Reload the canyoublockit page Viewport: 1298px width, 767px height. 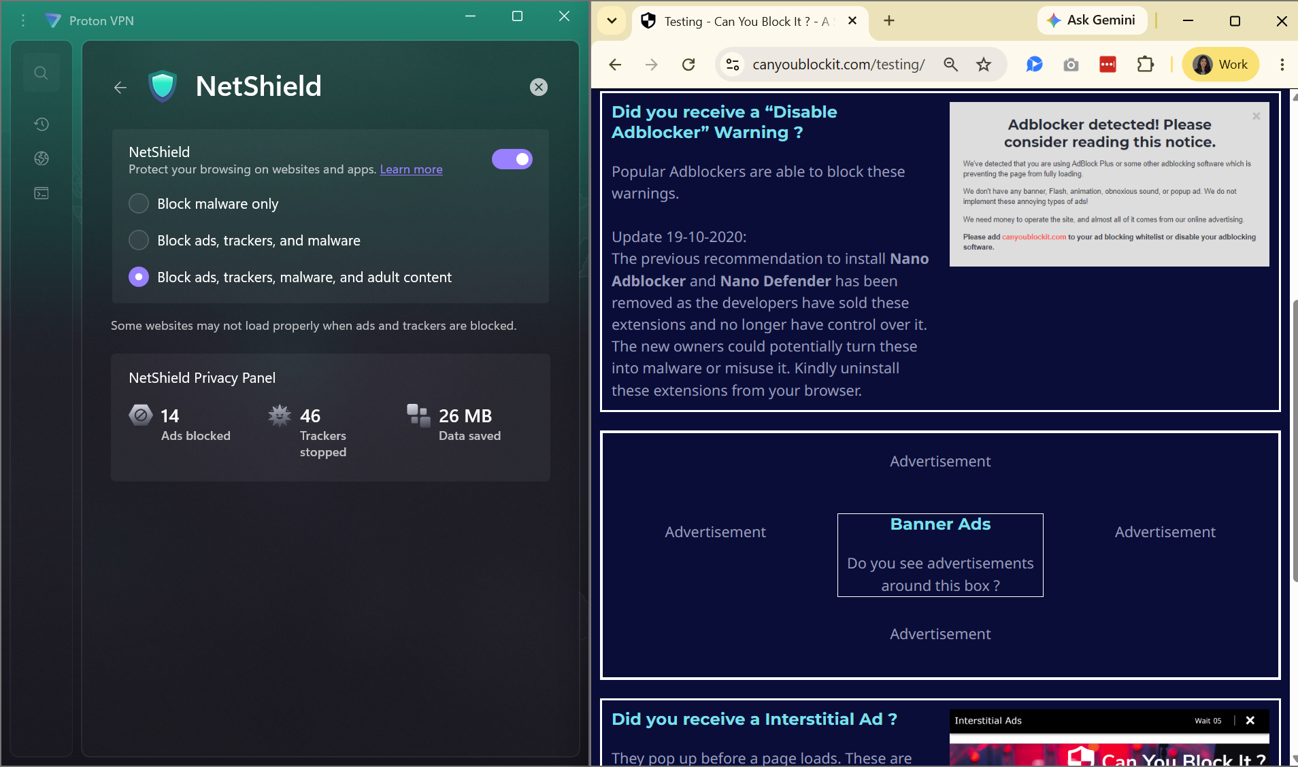click(x=688, y=65)
